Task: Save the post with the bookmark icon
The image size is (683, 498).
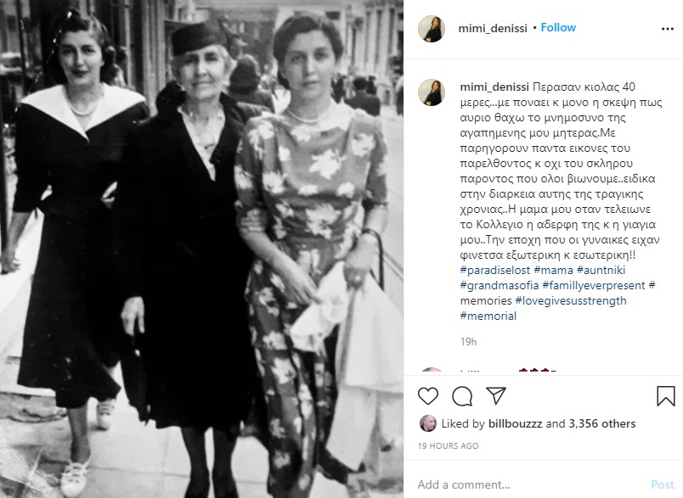Action: click(x=665, y=396)
